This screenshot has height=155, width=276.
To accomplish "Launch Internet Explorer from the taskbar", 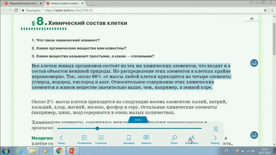I will (19, 151).
